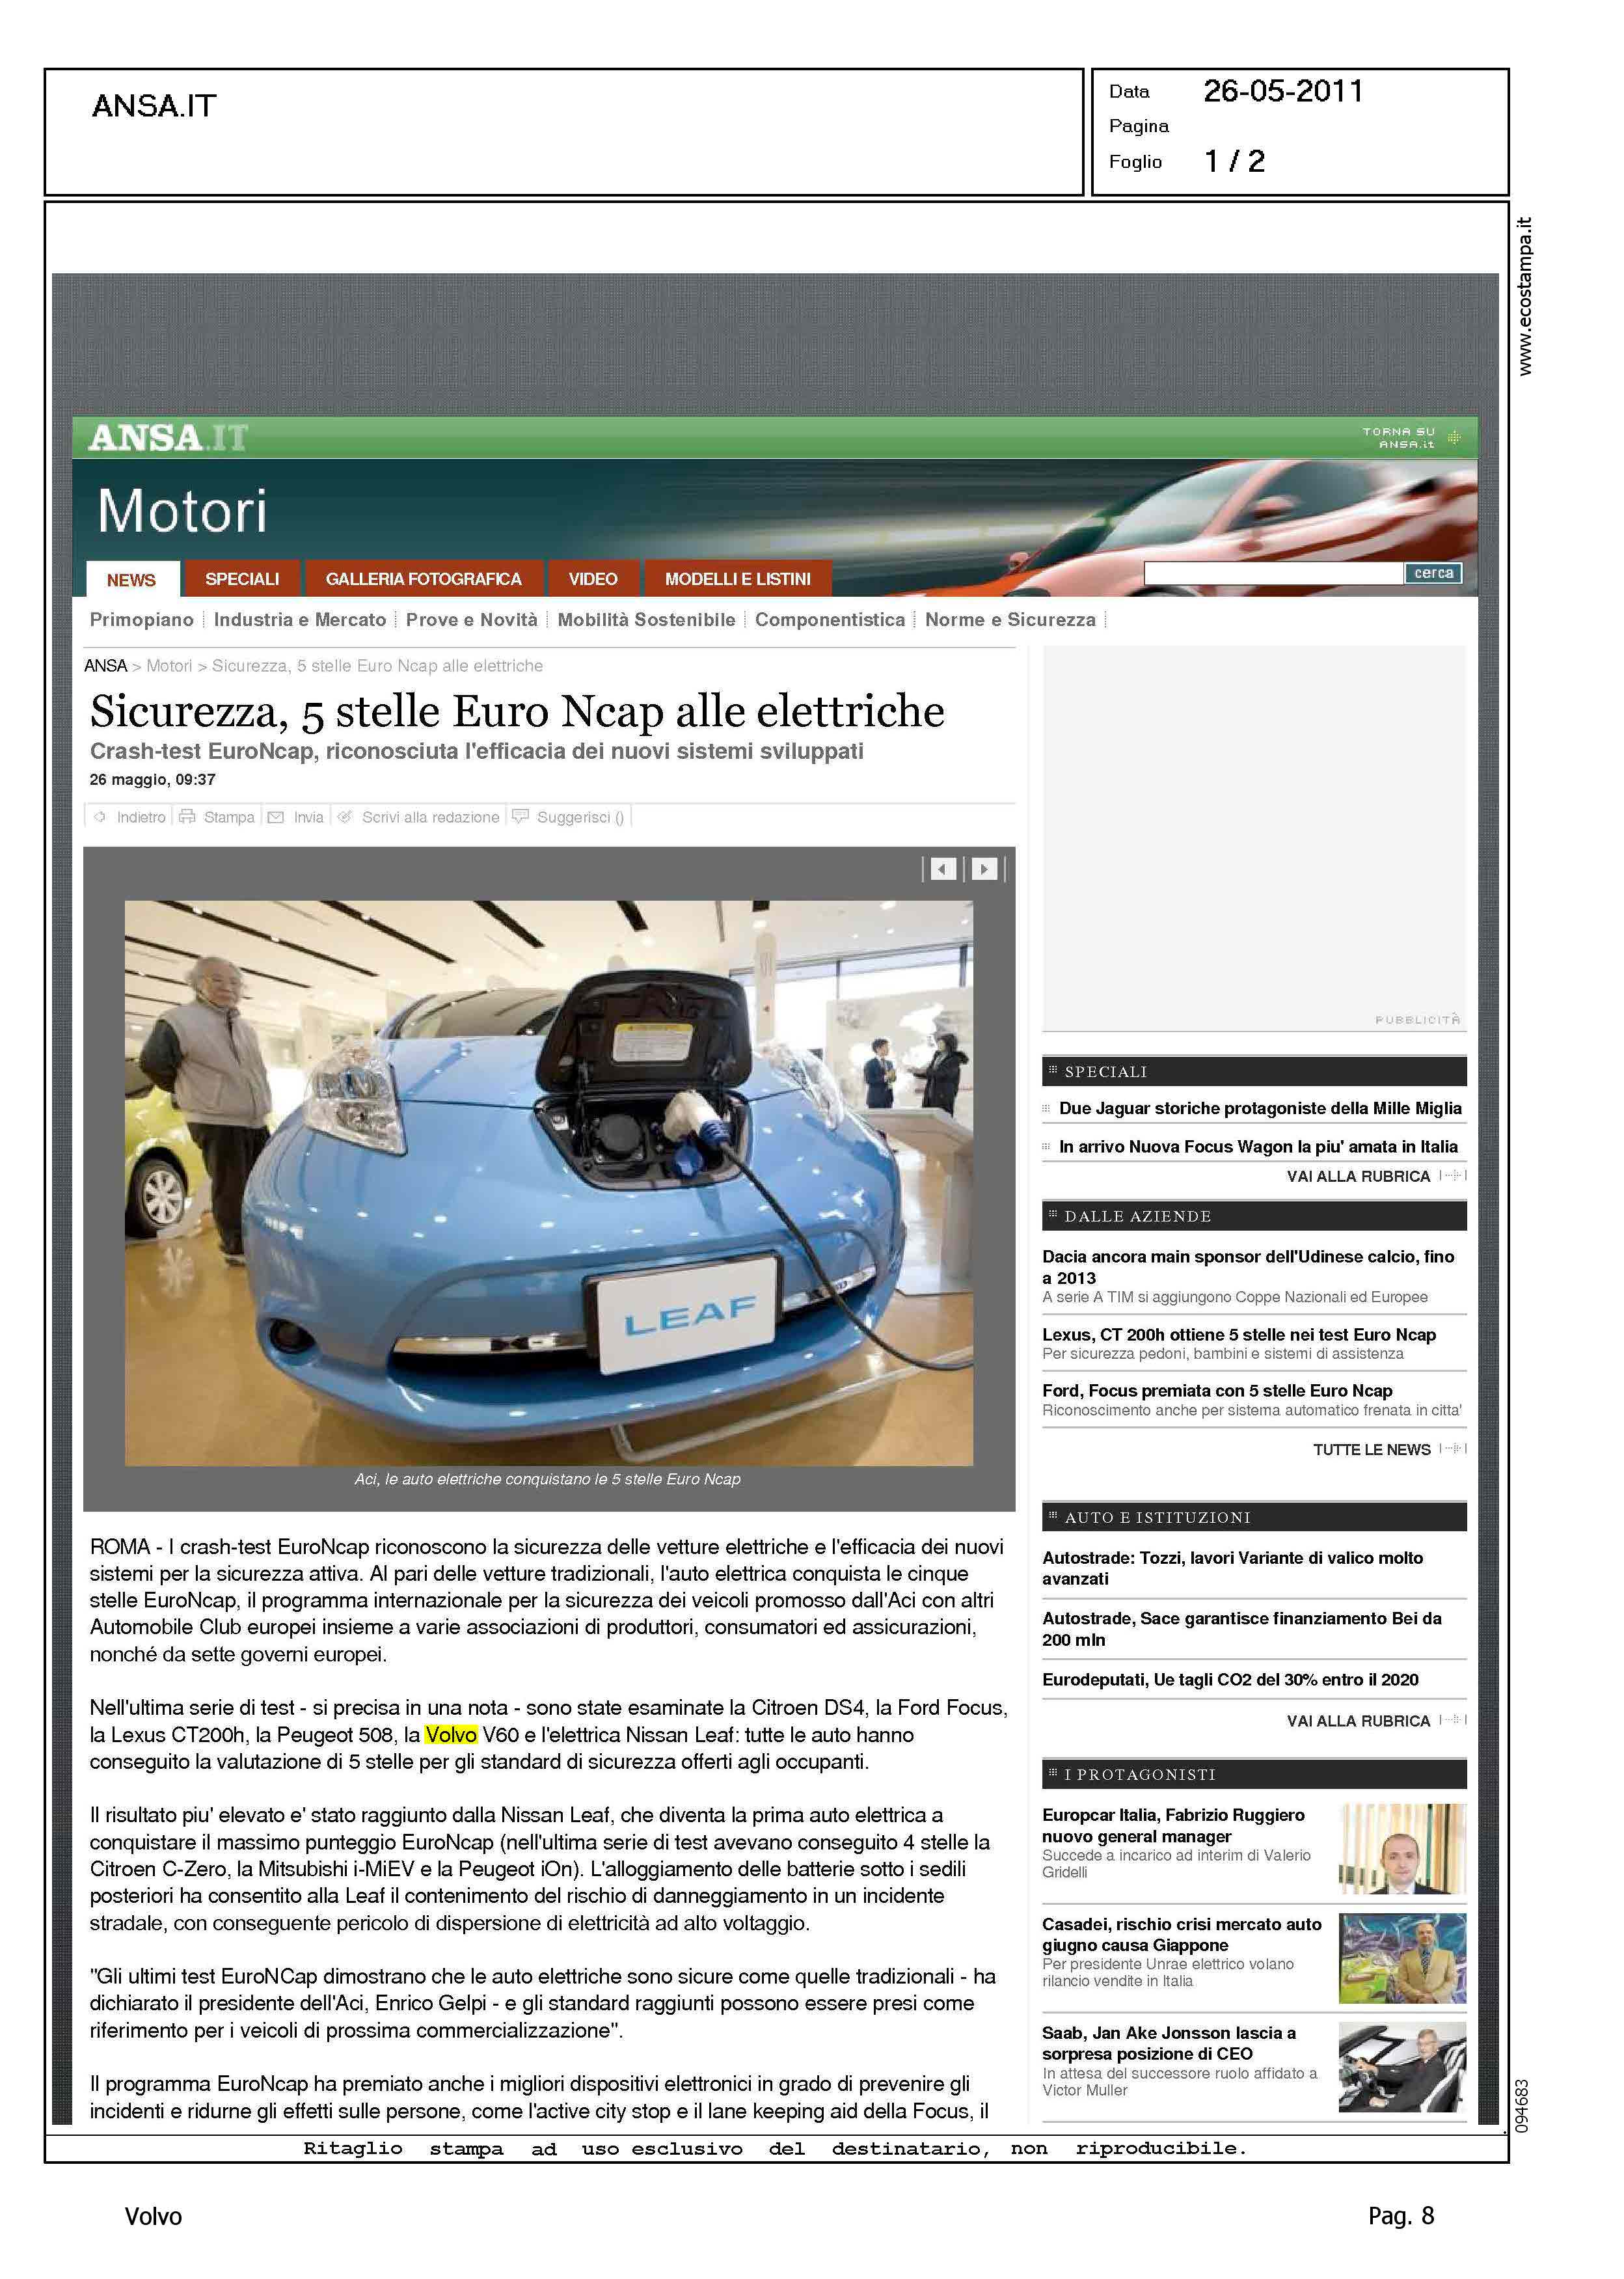This screenshot has width=1624, height=2279.
Task: Show previous photo in gallery
Action: click(x=943, y=869)
